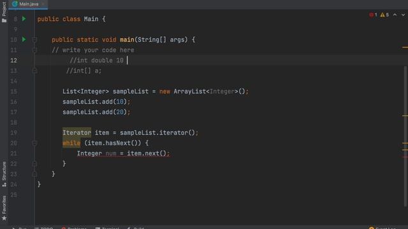Toggle the fold end marker on line 13
408x229 pixels.
tap(34, 71)
